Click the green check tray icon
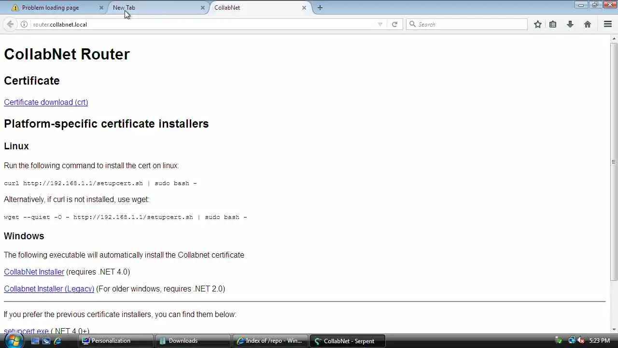Viewport: 618px width, 348px height. click(559, 341)
